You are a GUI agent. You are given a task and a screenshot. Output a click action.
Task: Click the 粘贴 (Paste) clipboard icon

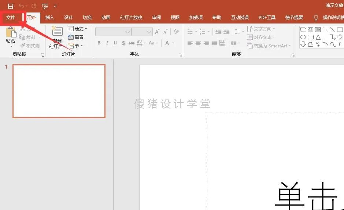click(x=11, y=32)
